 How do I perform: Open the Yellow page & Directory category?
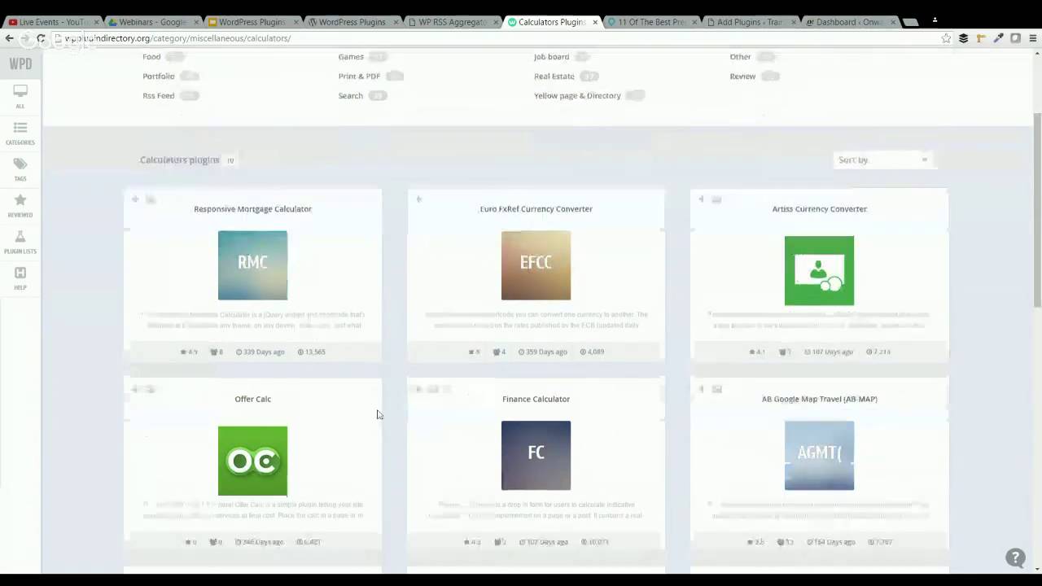click(577, 96)
